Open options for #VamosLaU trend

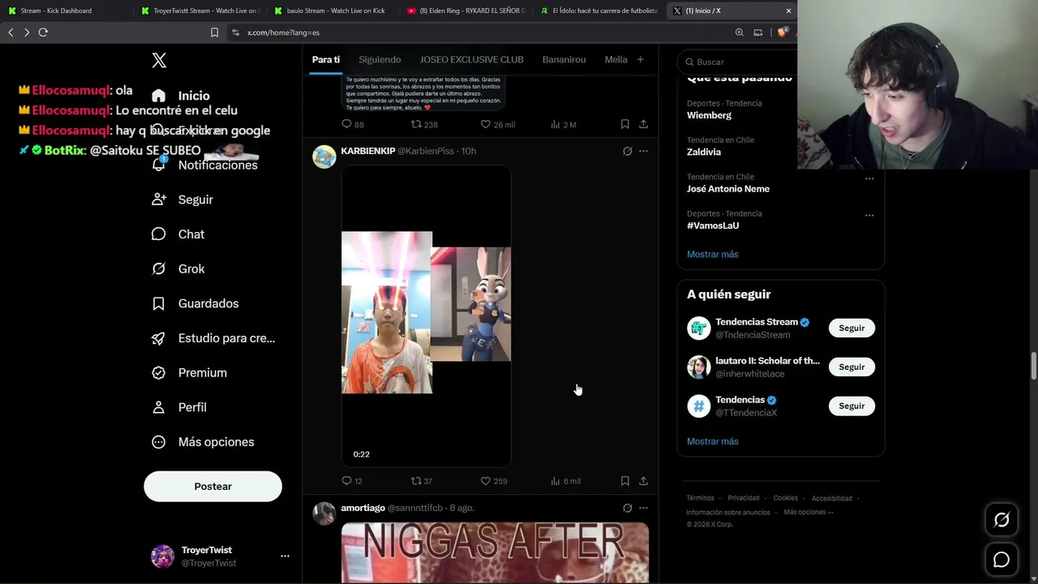click(869, 215)
